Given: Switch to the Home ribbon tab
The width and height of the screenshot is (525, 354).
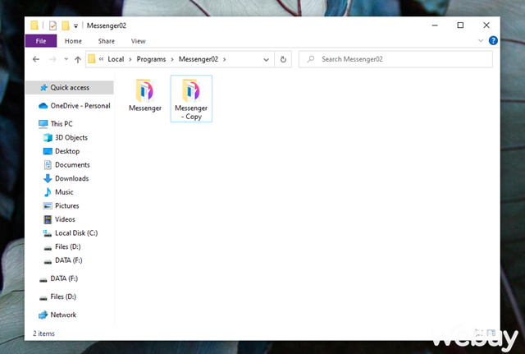Looking at the screenshot, I should [73, 41].
